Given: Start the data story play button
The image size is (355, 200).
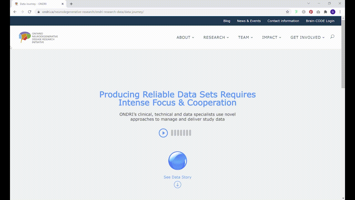Looking at the screenshot, I should click(163, 133).
